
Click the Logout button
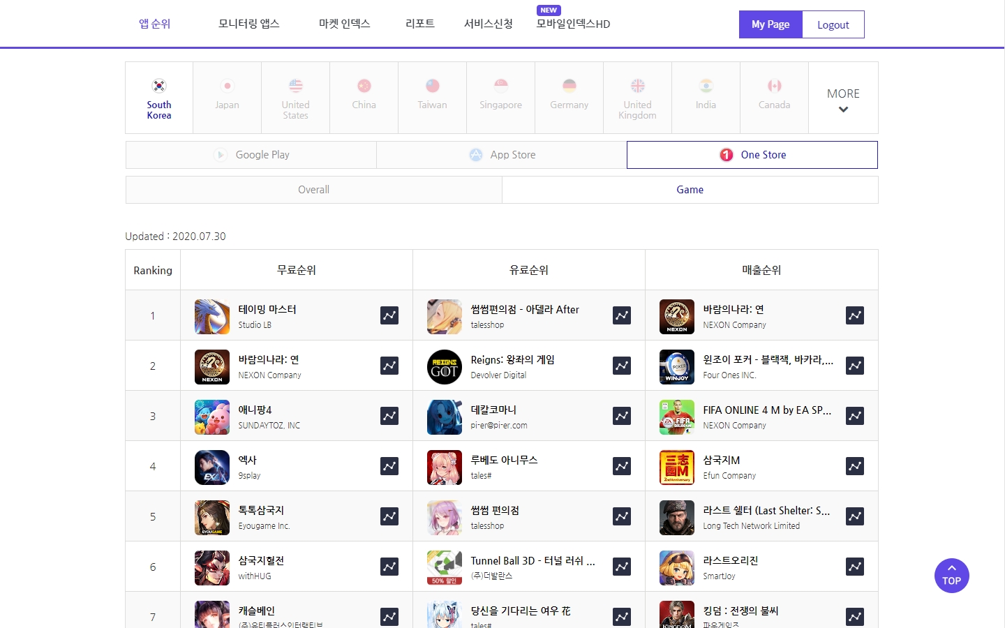833,24
